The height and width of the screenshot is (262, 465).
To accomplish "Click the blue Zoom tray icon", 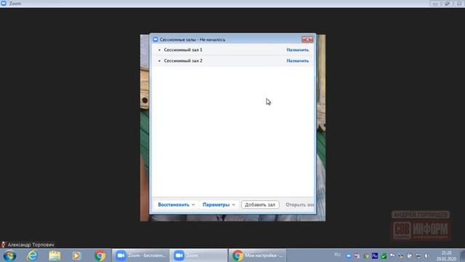I will point(349,255).
